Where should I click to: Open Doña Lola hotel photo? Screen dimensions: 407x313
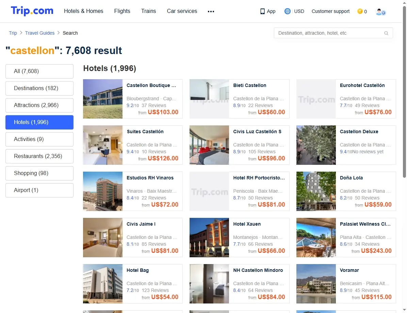tap(316, 191)
